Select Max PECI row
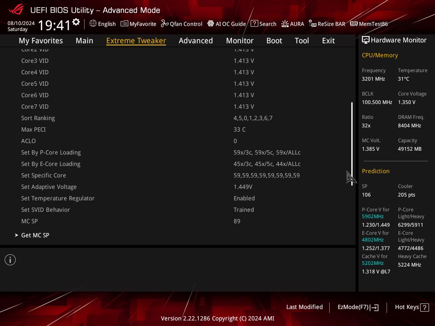 tap(178, 129)
